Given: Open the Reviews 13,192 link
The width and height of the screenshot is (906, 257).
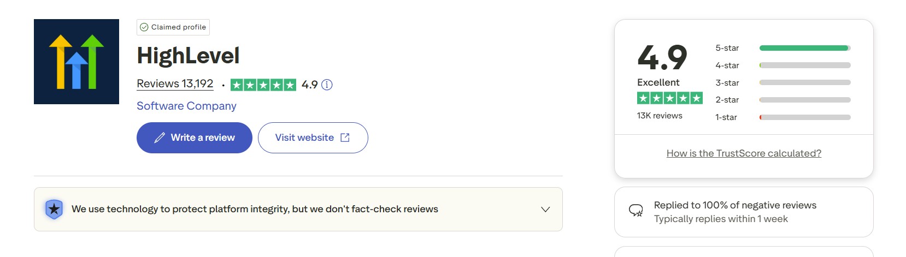Looking at the screenshot, I should point(175,84).
